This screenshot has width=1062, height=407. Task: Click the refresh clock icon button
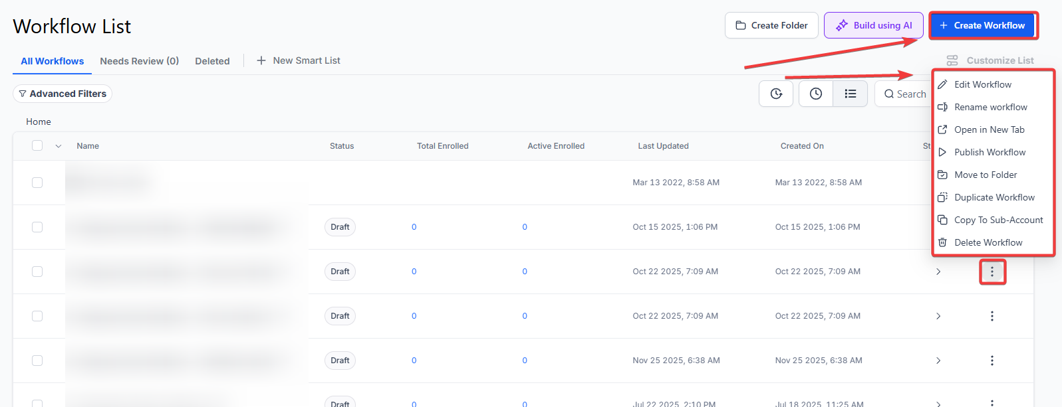pos(776,94)
